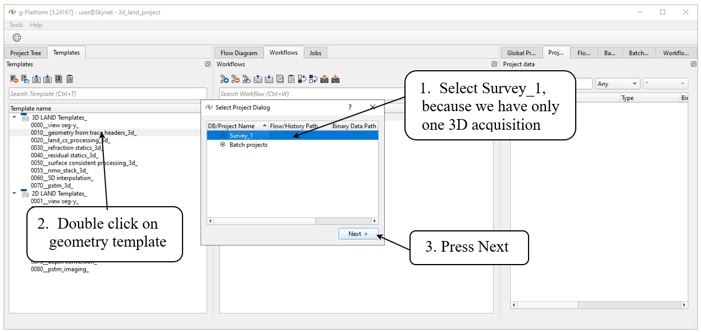701x332 pixels.
Task: Undock the Templates panel using float icon
Action: [x=208, y=65]
